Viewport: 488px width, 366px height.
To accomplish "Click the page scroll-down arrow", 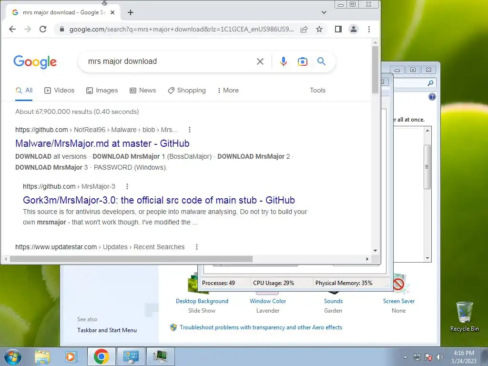I will pos(376,251).
